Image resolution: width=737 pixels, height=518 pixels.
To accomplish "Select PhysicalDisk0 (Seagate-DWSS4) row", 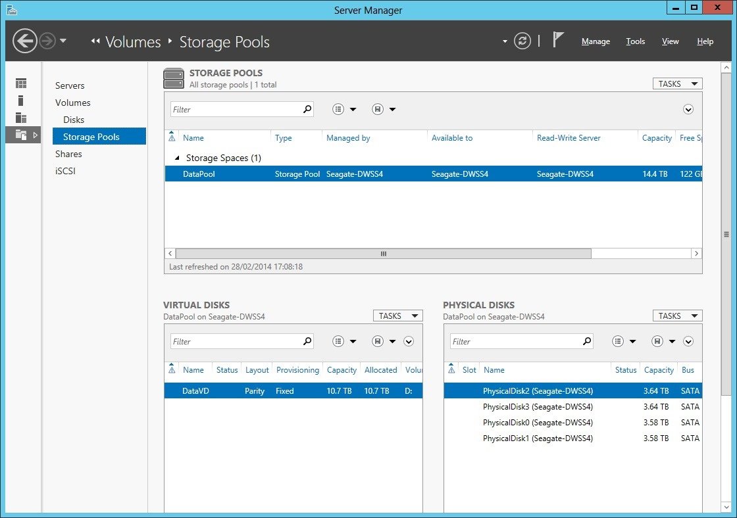I will point(573,423).
